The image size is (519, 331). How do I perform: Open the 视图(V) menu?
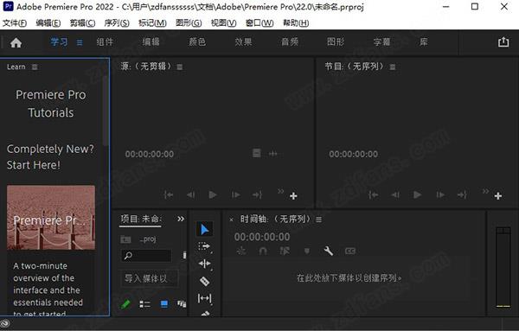point(224,22)
